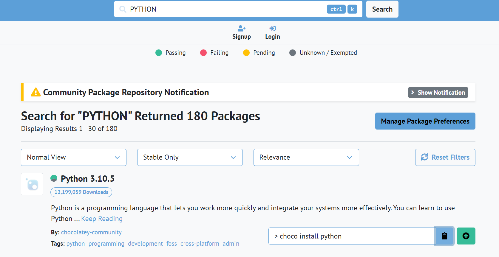The image size is (499, 257).
Task: Click the Python package logo thumbnail
Action: pos(32,184)
